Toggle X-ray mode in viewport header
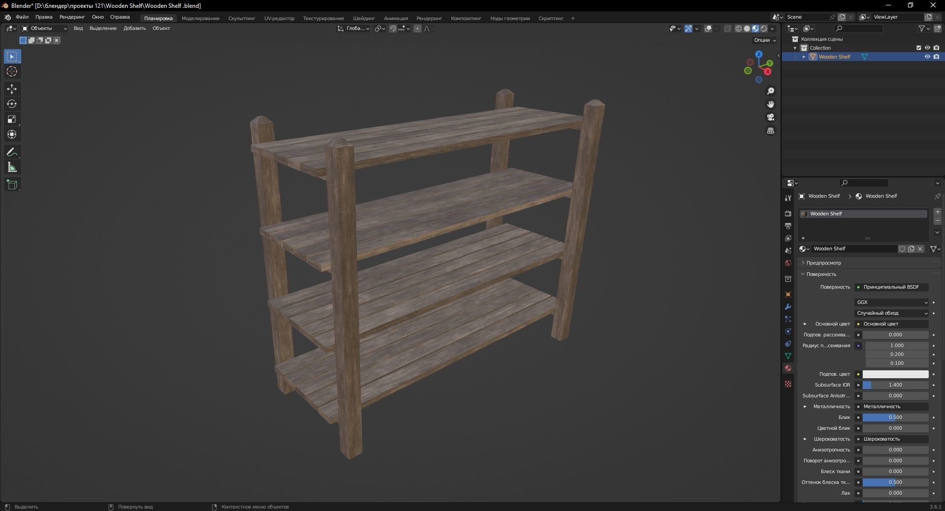 (727, 29)
